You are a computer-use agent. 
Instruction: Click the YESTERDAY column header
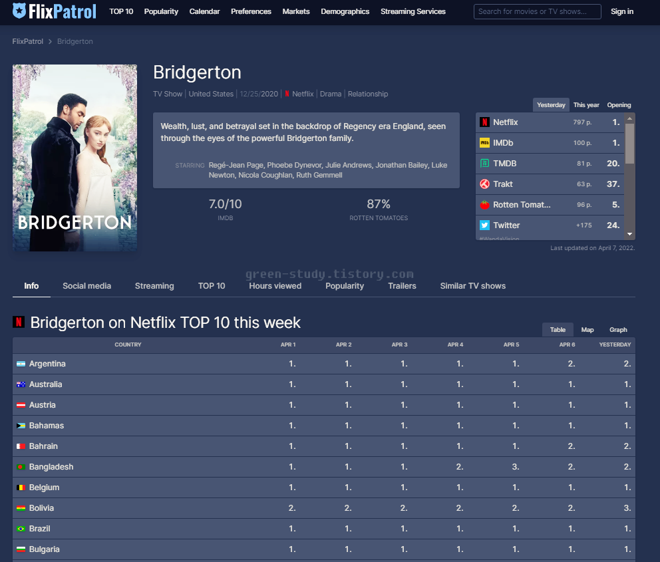click(x=615, y=345)
